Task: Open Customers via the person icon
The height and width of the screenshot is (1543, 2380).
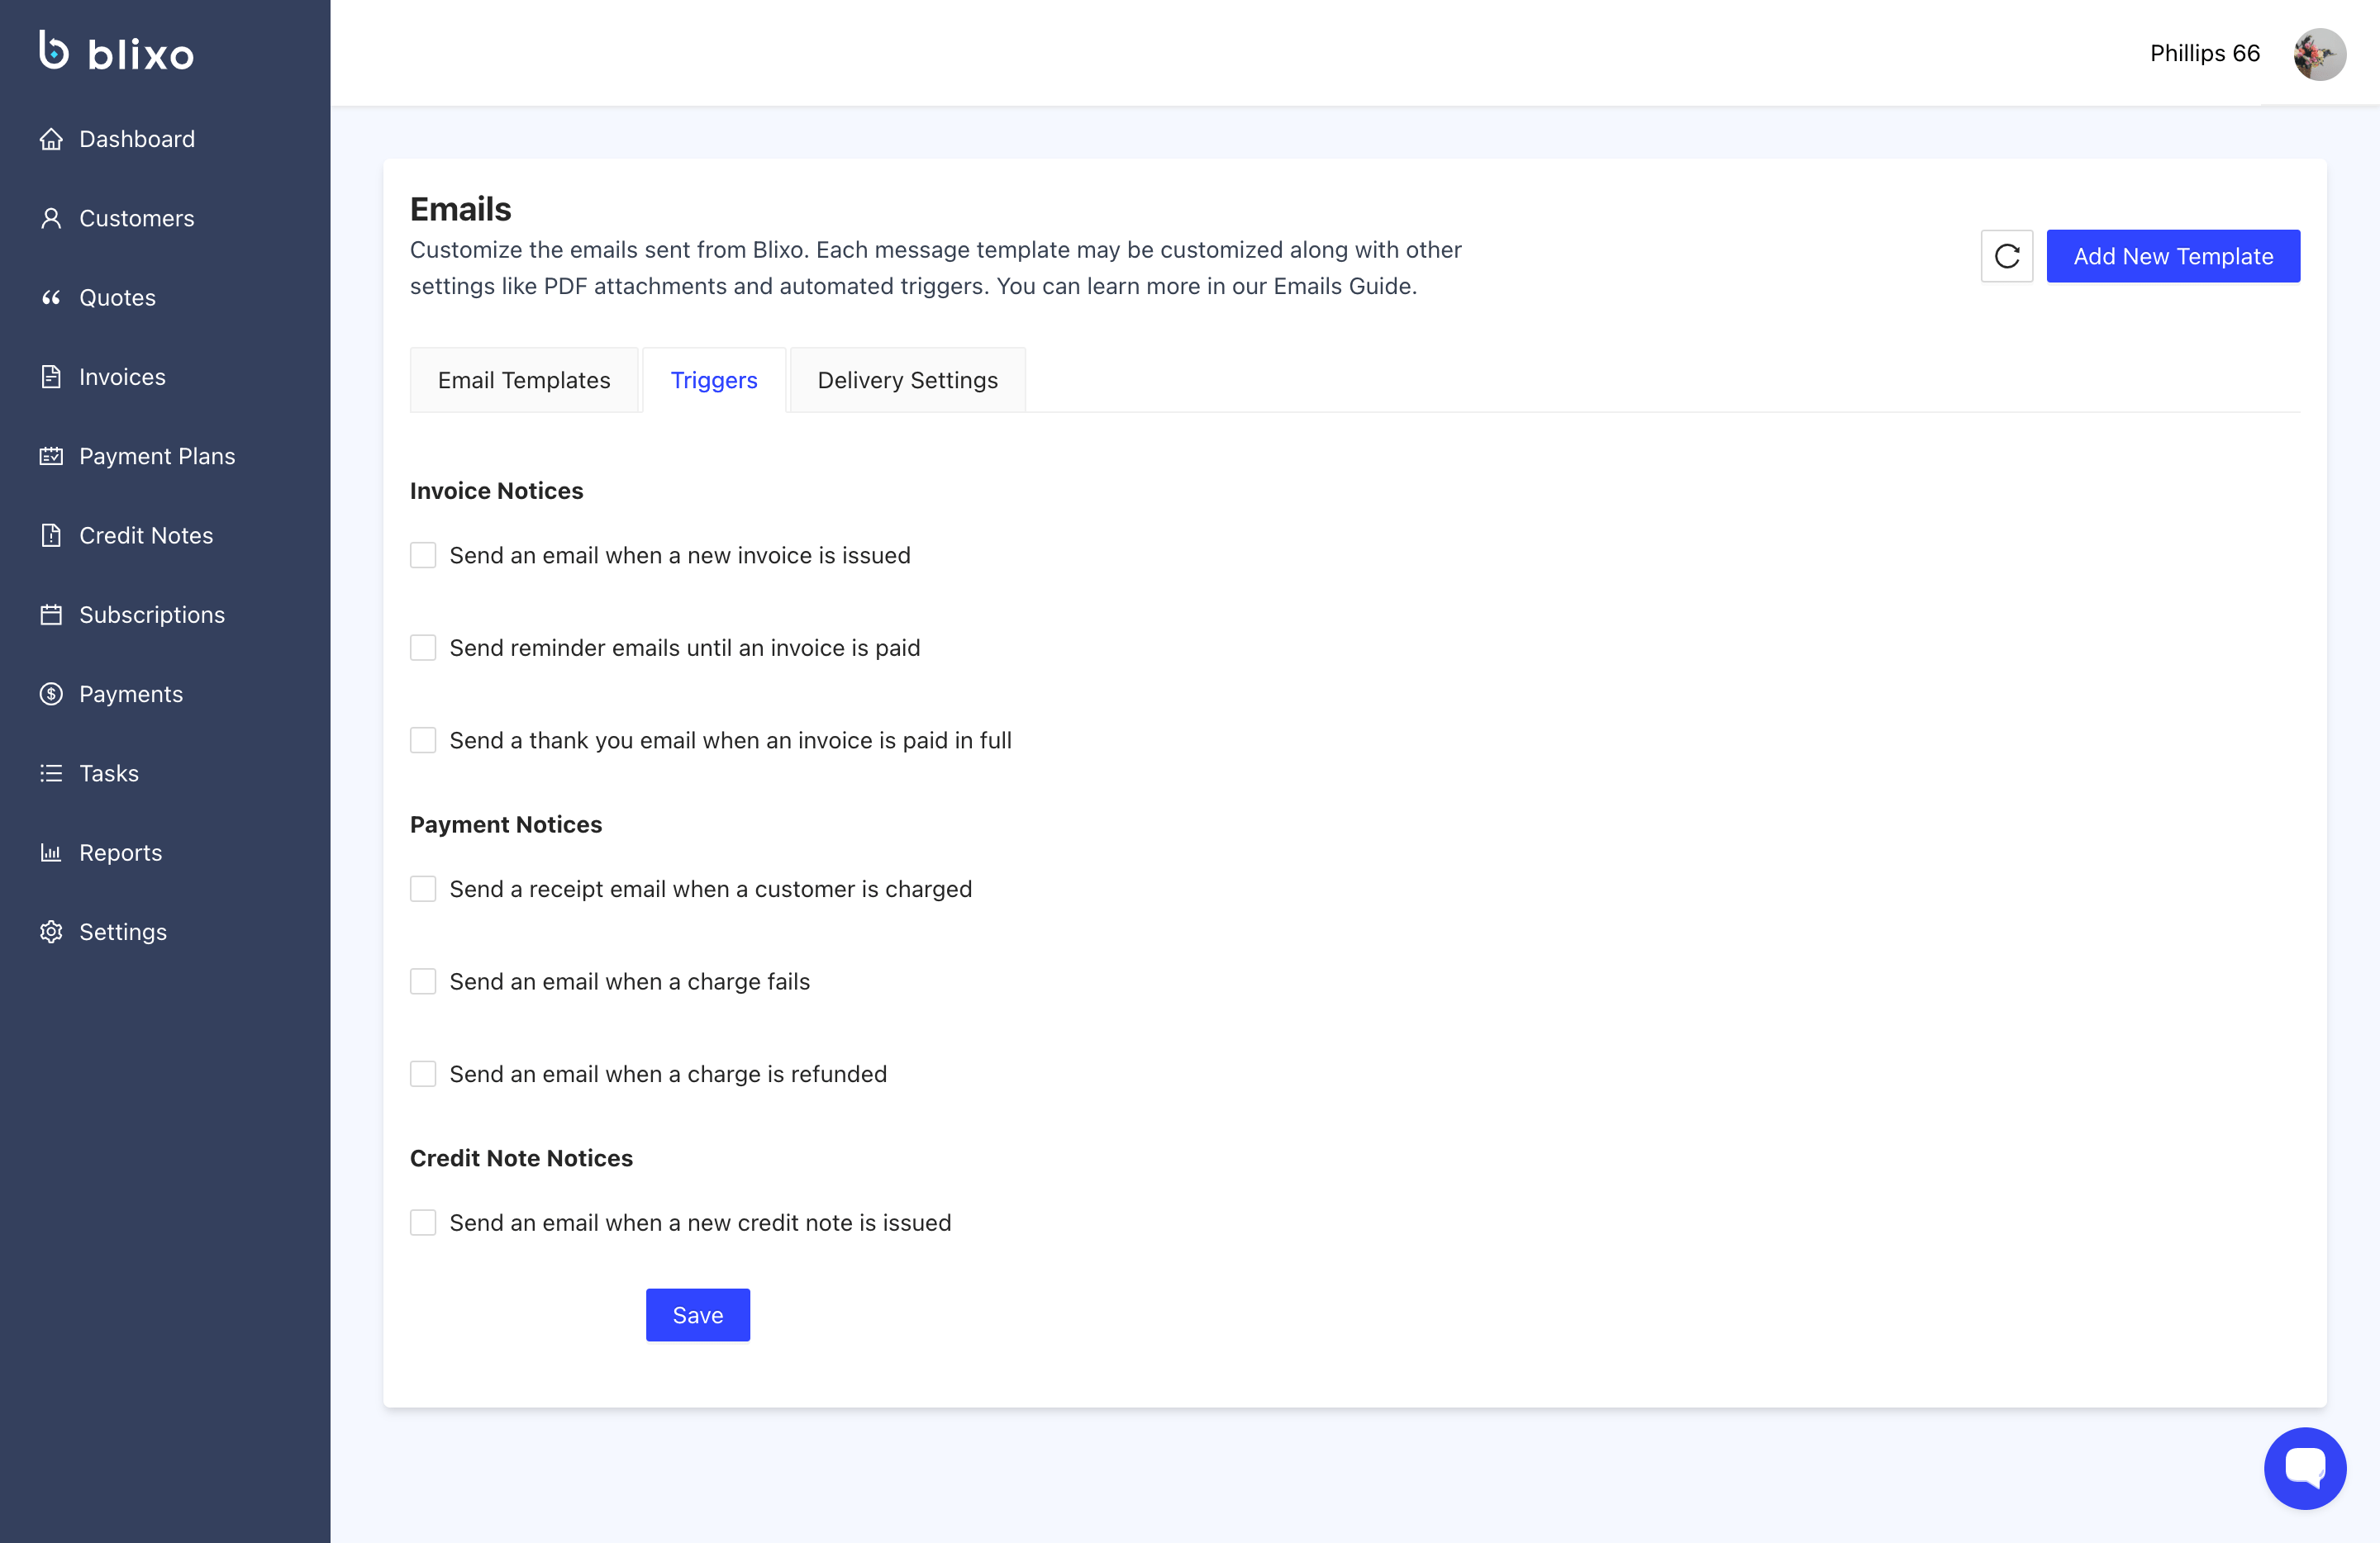Action: [x=51, y=218]
